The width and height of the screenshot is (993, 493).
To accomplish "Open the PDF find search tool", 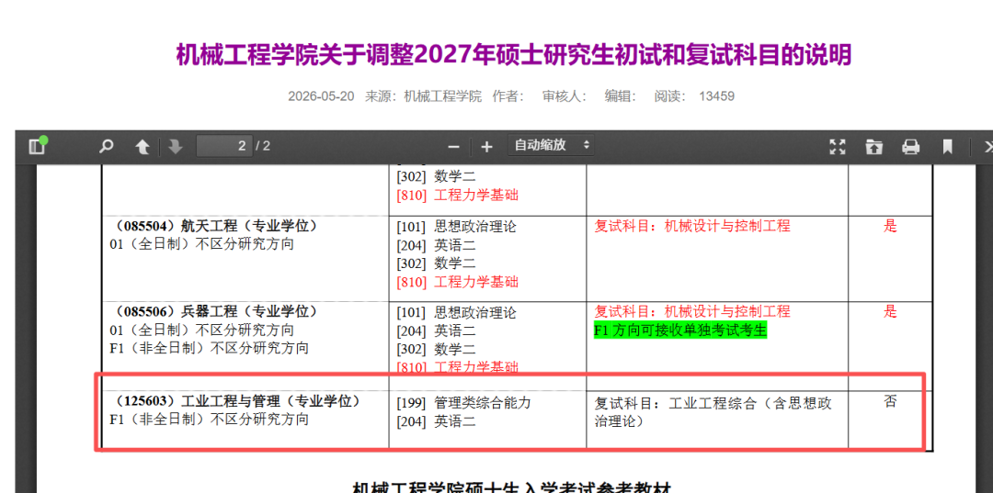I will [x=106, y=147].
